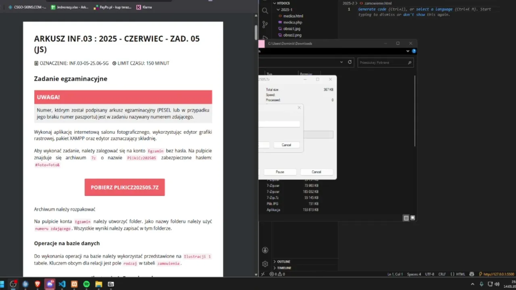Click the speaker volume tray icon
This screenshot has width=516, height=290.
click(497, 284)
